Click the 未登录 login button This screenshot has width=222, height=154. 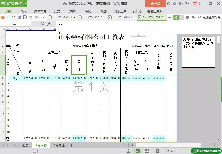coord(155,4)
